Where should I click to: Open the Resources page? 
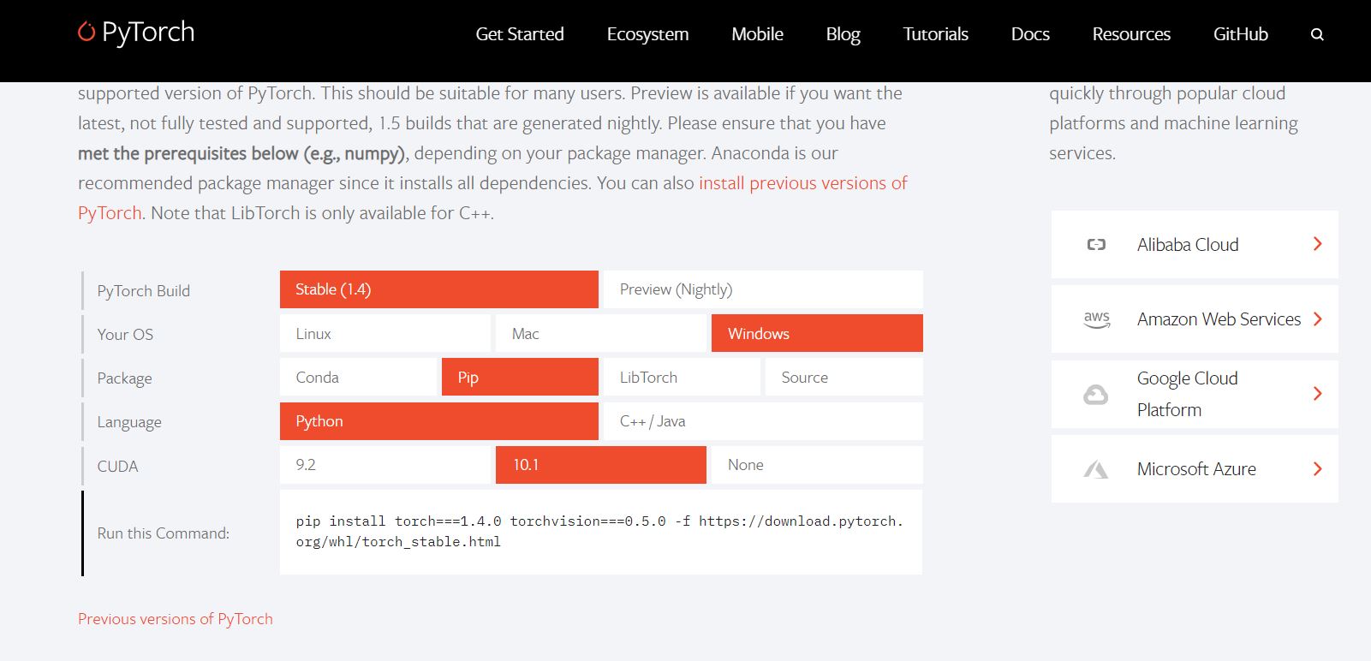click(x=1131, y=34)
